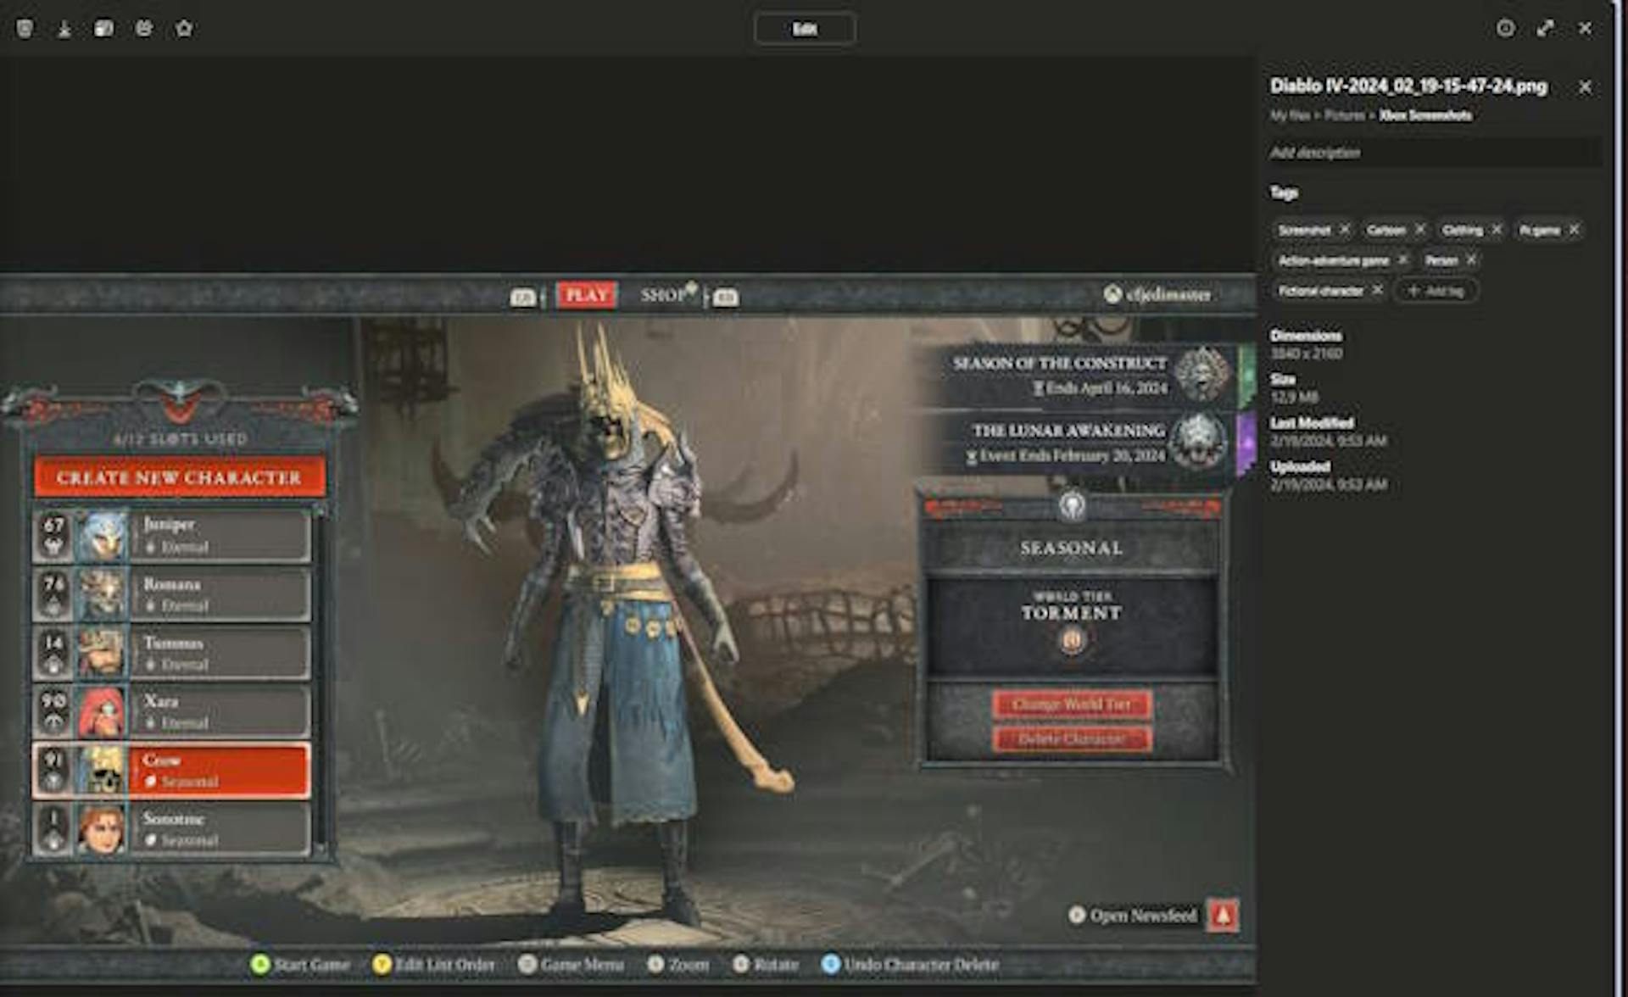Image resolution: width=1628 pixels, height=997 pixels.
Task: Select the Tummas character row
Action: [x=172, y=653]
